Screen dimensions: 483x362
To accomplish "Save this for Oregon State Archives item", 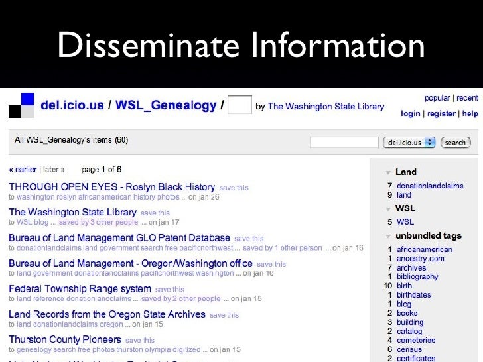I will [x=224, y=315].
